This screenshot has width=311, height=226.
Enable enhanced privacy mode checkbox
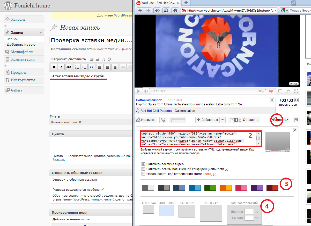tap(143, 169)
